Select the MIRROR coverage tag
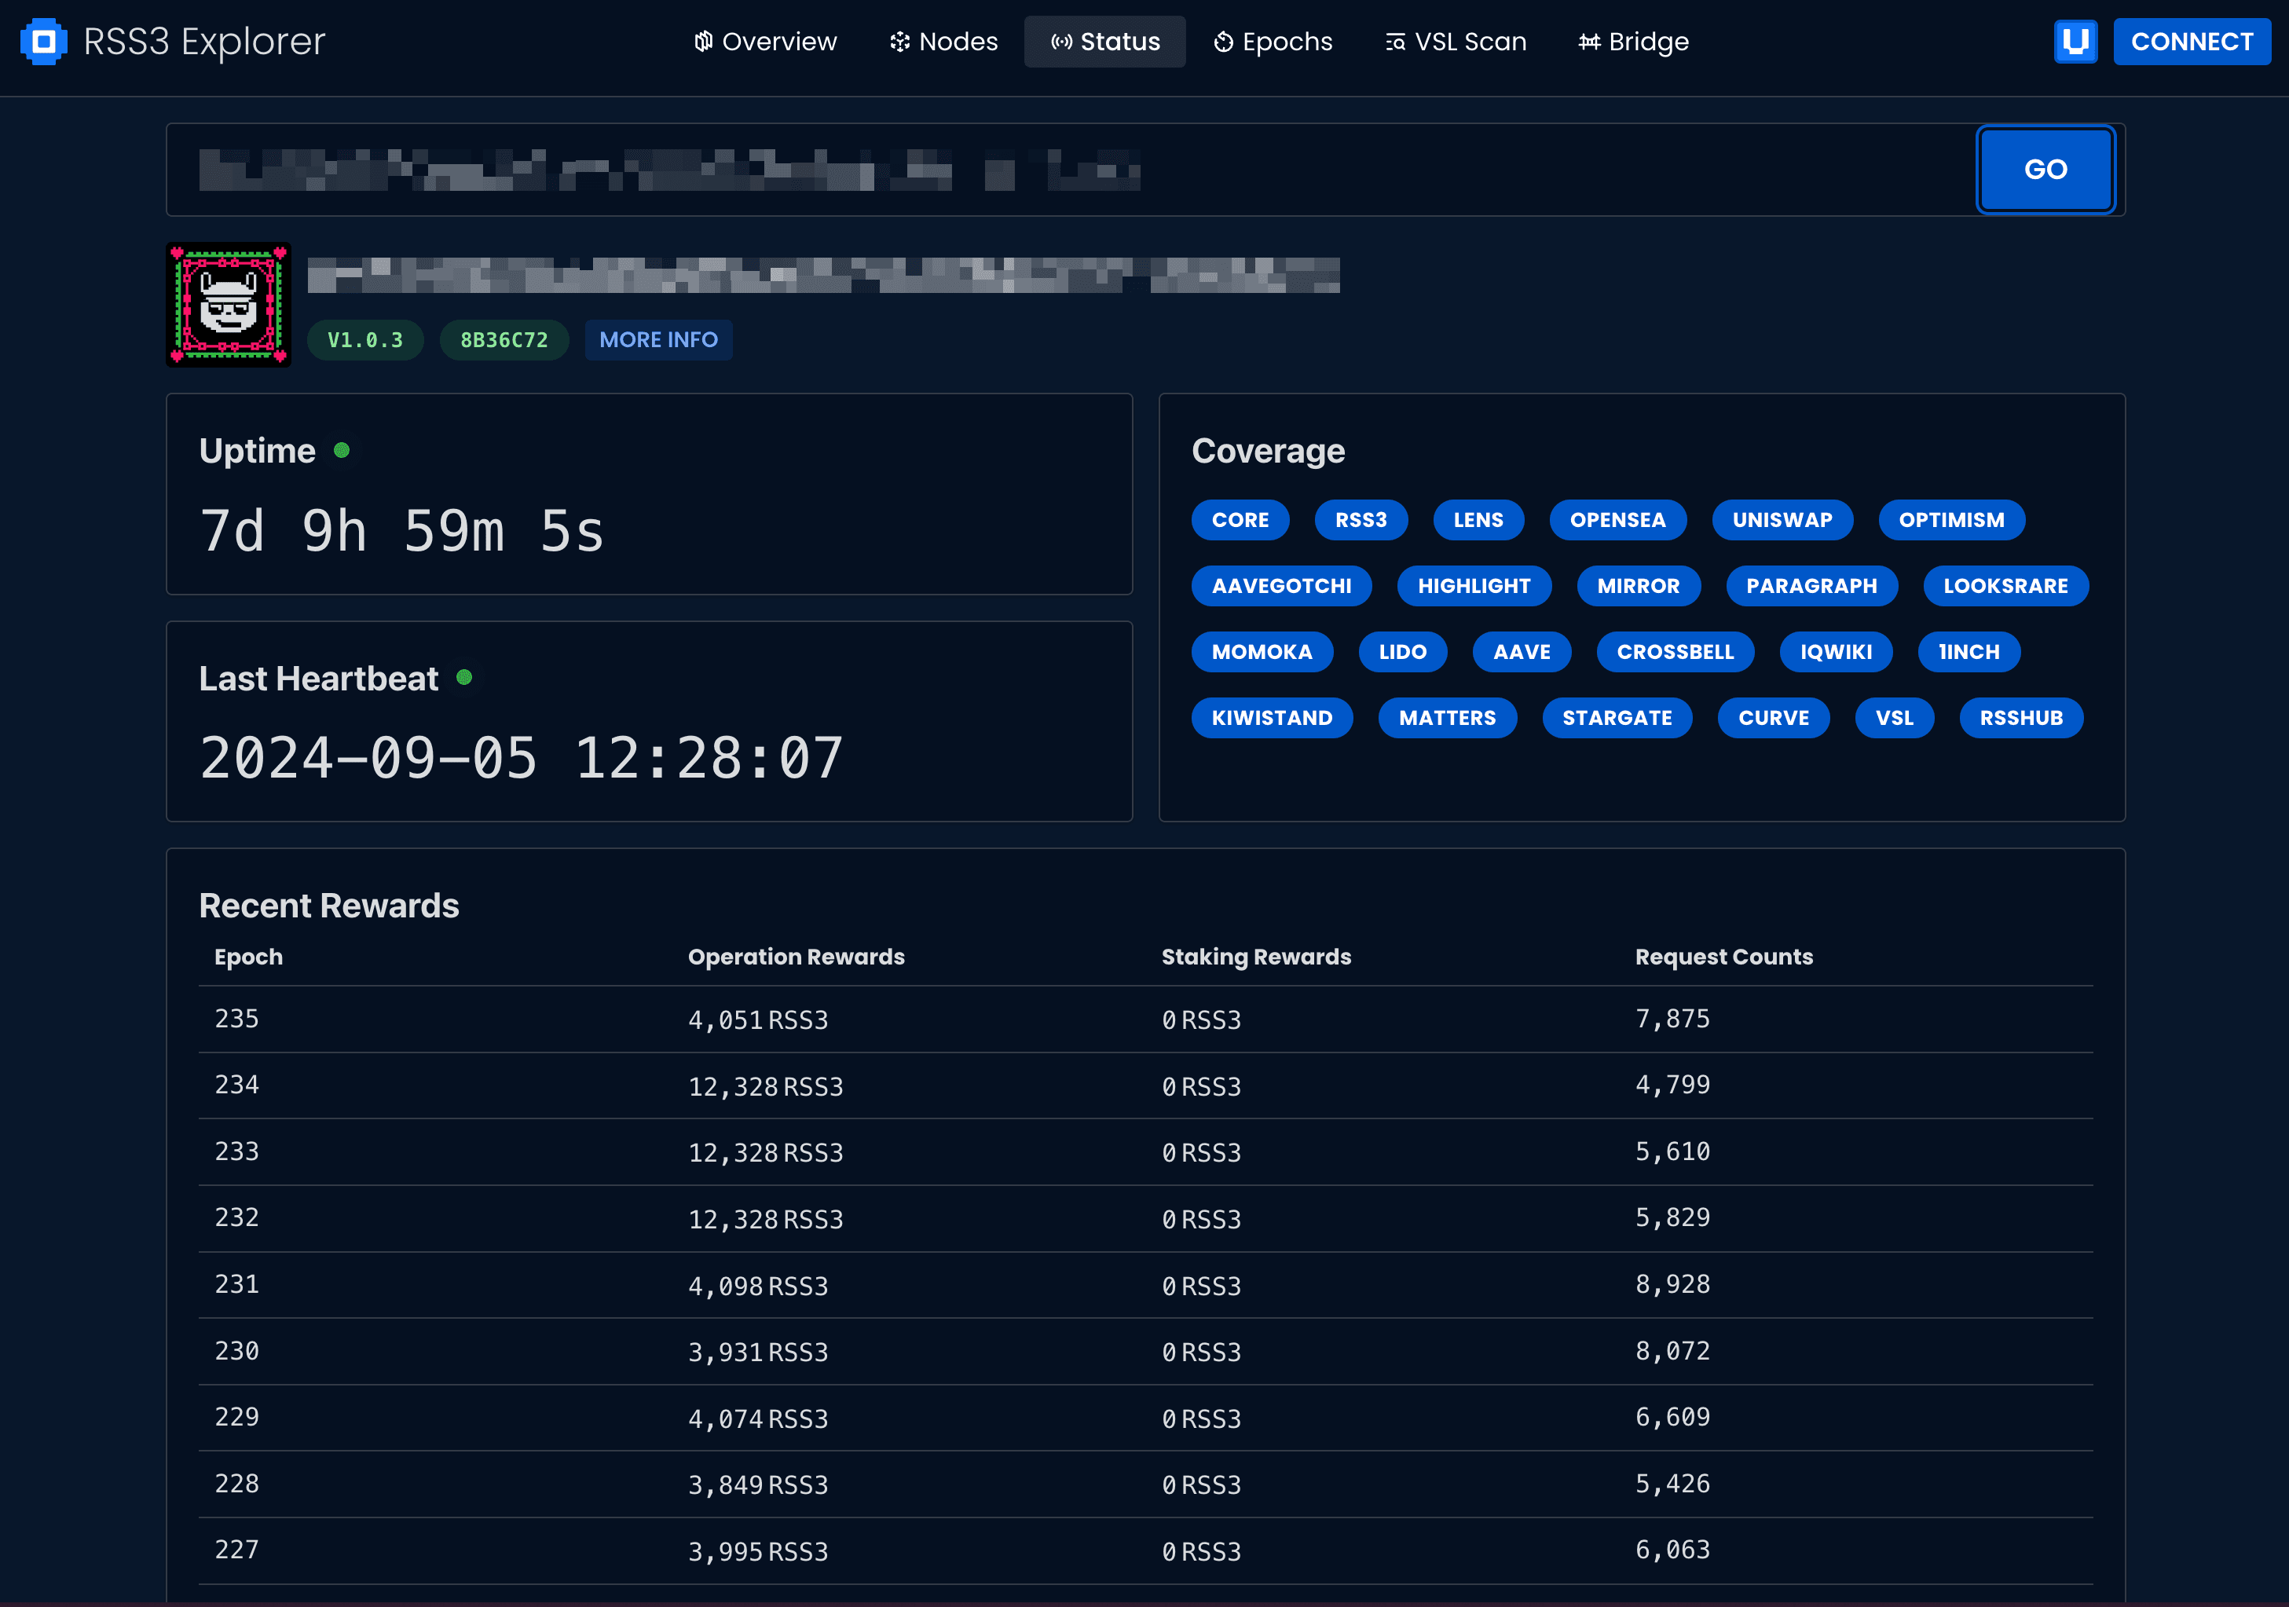The width and height of the screenshot is (2289, 1607). click(x=1638, y=586)
